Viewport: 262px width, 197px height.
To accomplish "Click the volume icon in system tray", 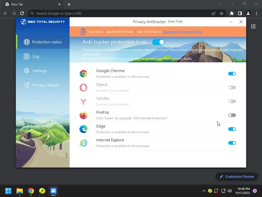I will coord(230,191).
